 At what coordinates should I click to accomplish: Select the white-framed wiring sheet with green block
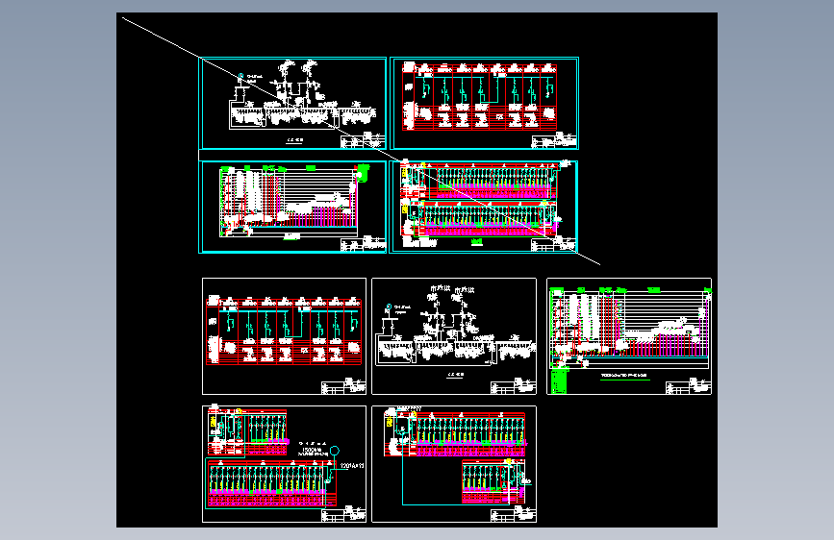coord(629,336)
